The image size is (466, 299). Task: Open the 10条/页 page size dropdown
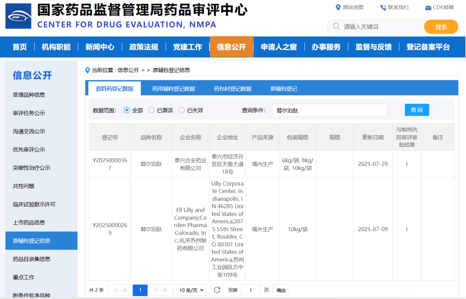pyautogui.click(x=191, y=290)
